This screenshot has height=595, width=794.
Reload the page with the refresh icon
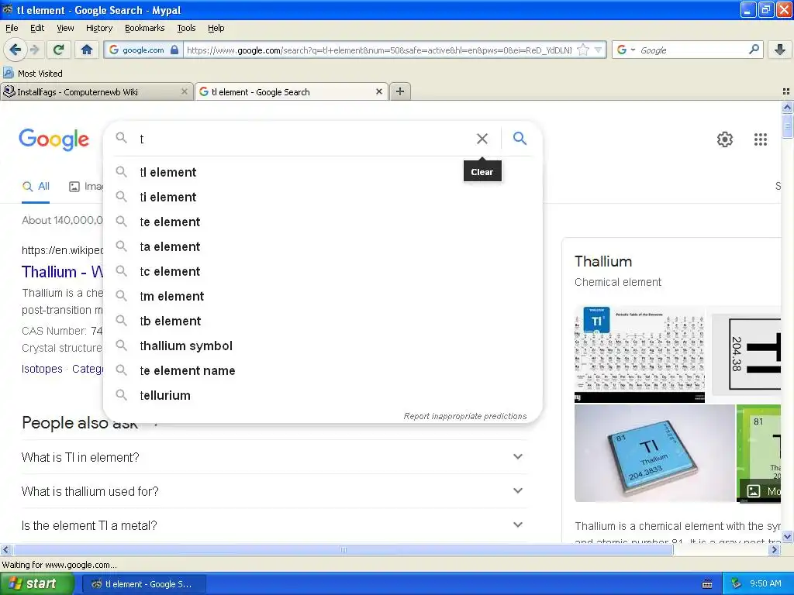59,50
